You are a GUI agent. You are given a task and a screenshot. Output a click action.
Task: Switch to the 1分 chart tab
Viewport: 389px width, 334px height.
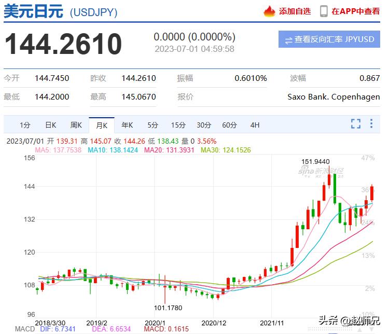[x=25, y=125]
